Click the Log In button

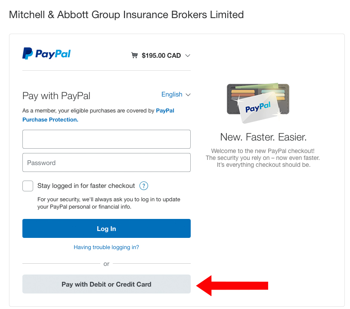(x=106, y=228)
